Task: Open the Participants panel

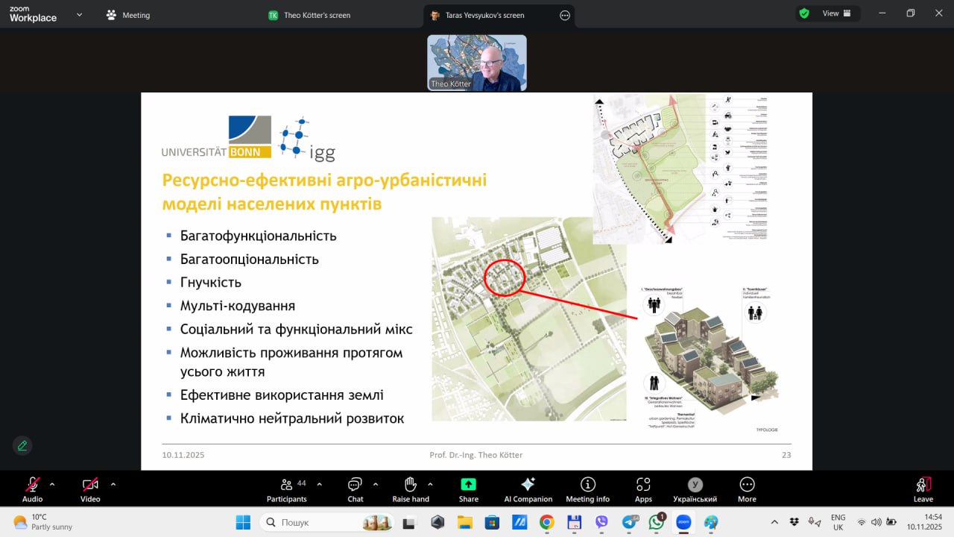Action: [287, 489]
